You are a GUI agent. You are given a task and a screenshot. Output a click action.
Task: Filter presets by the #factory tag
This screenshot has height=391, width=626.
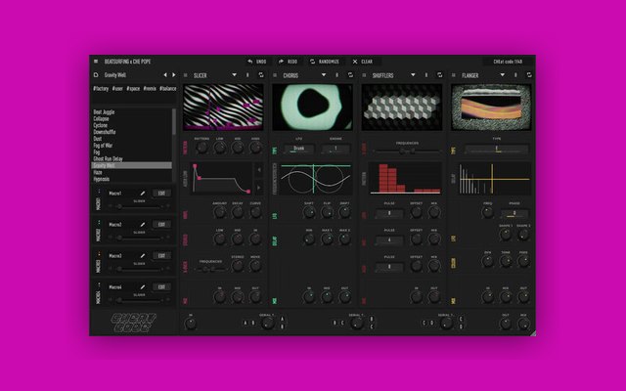tap(101, 89)
